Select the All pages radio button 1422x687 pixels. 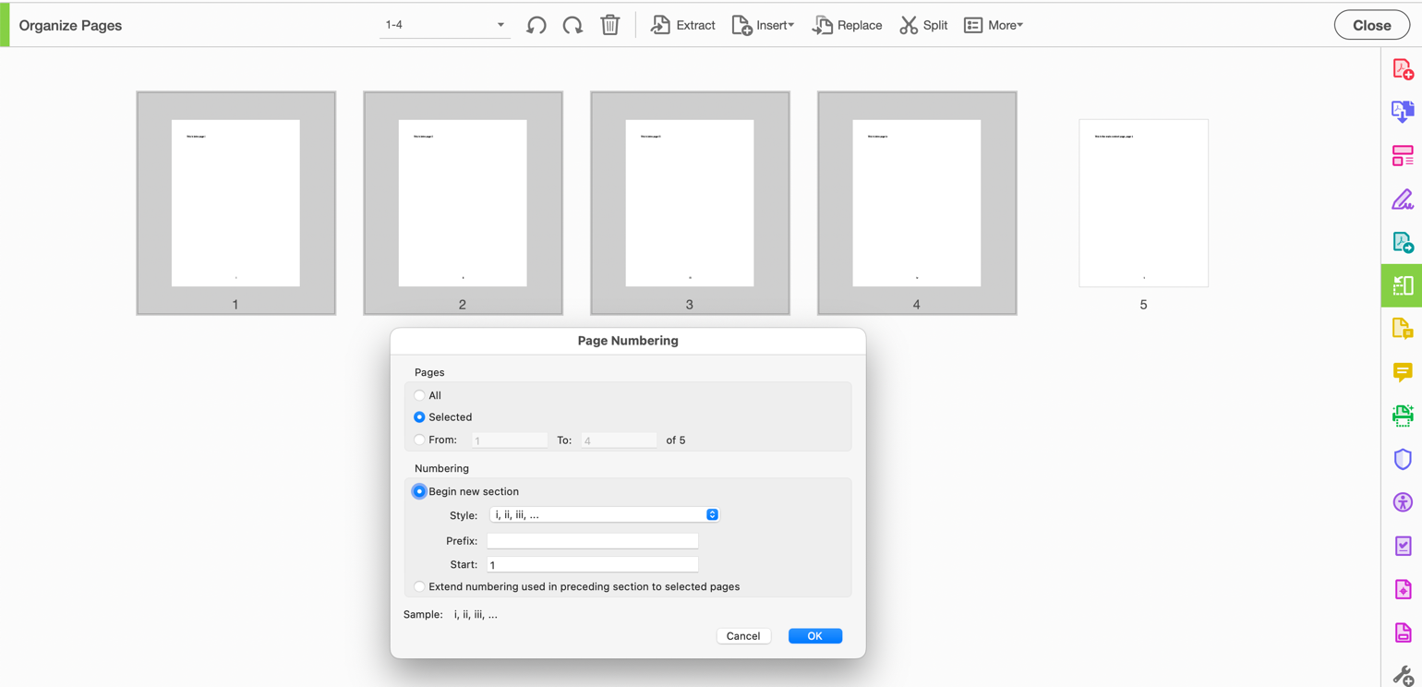coord(419,394)
